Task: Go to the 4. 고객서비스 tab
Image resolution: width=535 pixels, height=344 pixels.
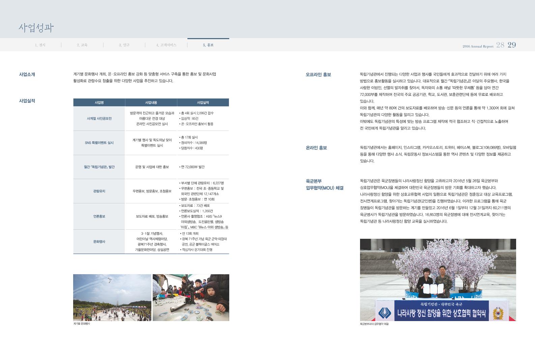Action: click(x=166, y=45)
